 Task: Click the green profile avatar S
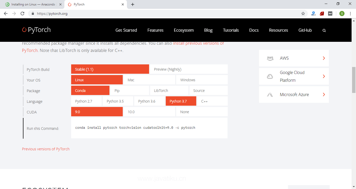pyautogui.click(x=342, y=14)
